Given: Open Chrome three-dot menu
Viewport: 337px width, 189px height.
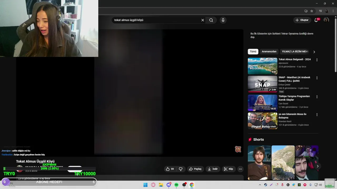Looking at the screenshot, I should (333, 11).
